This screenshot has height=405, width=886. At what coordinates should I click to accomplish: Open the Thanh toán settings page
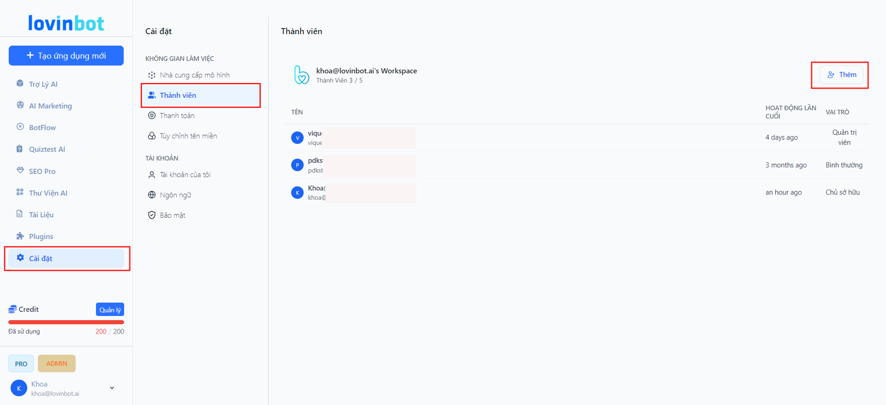pyautogui.click(x=177, y=116)
